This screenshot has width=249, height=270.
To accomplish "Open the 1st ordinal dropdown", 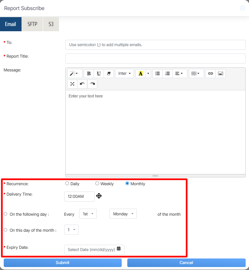I will (88, 214).
